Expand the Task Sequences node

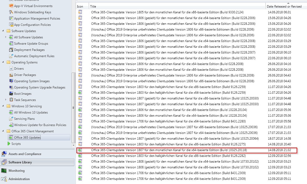pos(6,100)
